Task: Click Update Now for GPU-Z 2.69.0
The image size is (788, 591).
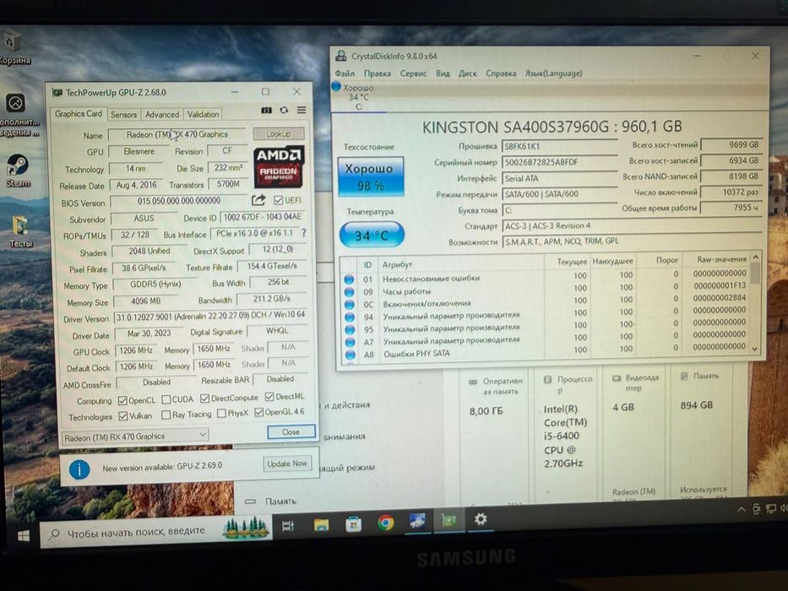Action: pos(286,464)
